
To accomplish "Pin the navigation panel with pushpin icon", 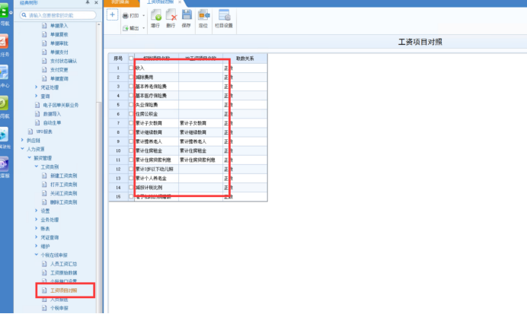I will (x=88, y=2).
